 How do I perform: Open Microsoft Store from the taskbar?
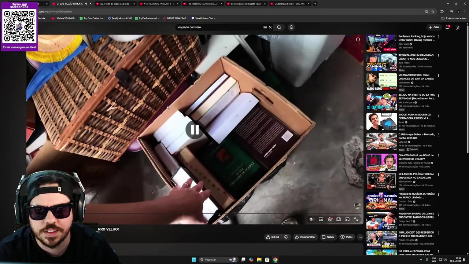click(267, 260)
